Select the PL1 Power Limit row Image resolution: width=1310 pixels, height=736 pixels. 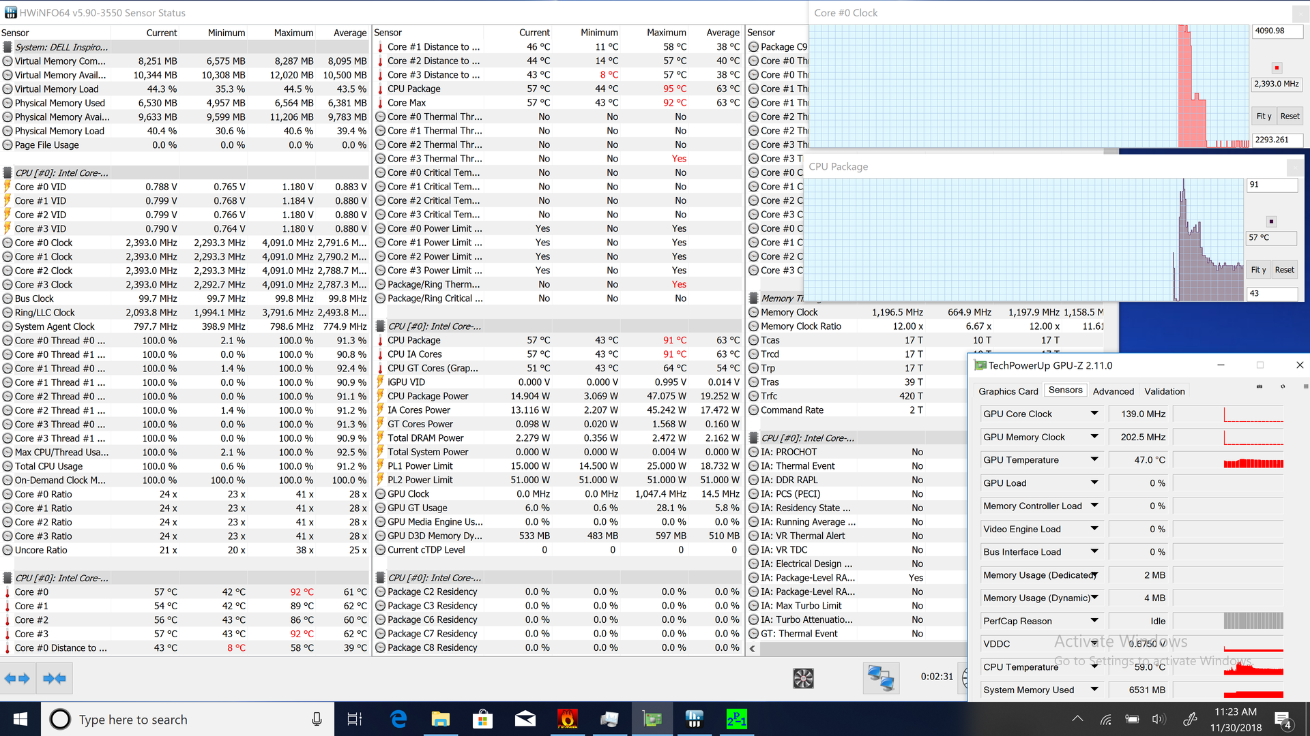pyautogui.click(x=558, y=466)
